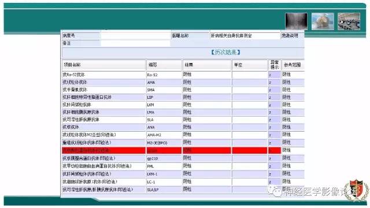Click the abnormal flag cell in AMA row
This screenshot has height=208, width=370.
pyautogui.click(x=275, y=82)
